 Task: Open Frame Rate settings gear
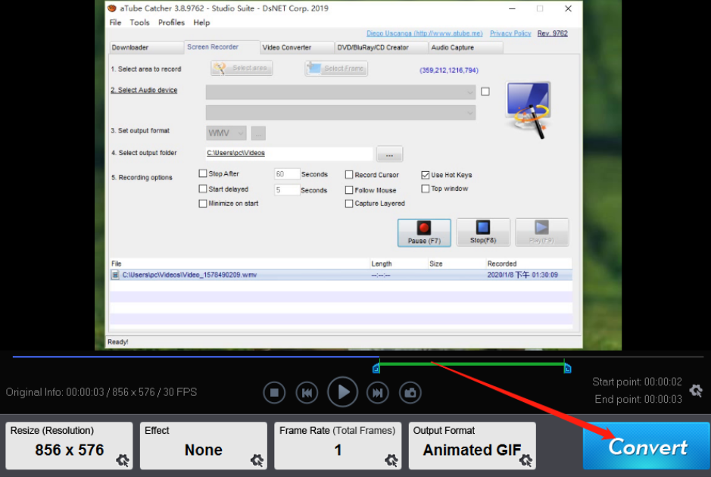click(391, 460)
